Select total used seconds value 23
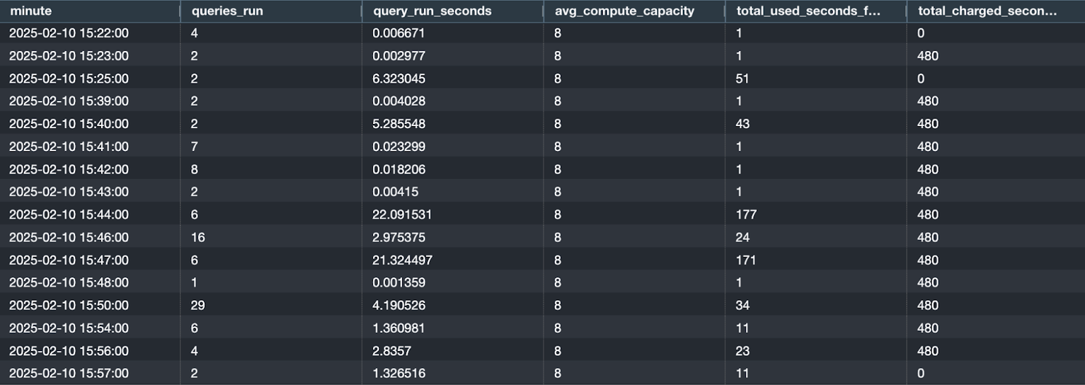The image size is (1085, 385). point(743,351)
